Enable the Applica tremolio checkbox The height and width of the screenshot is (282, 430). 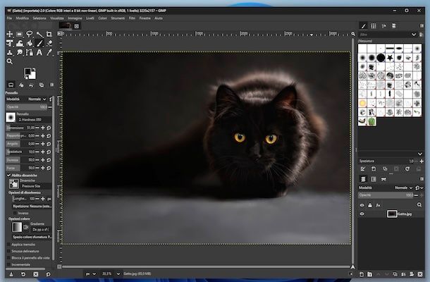click(x=8, y=245)
